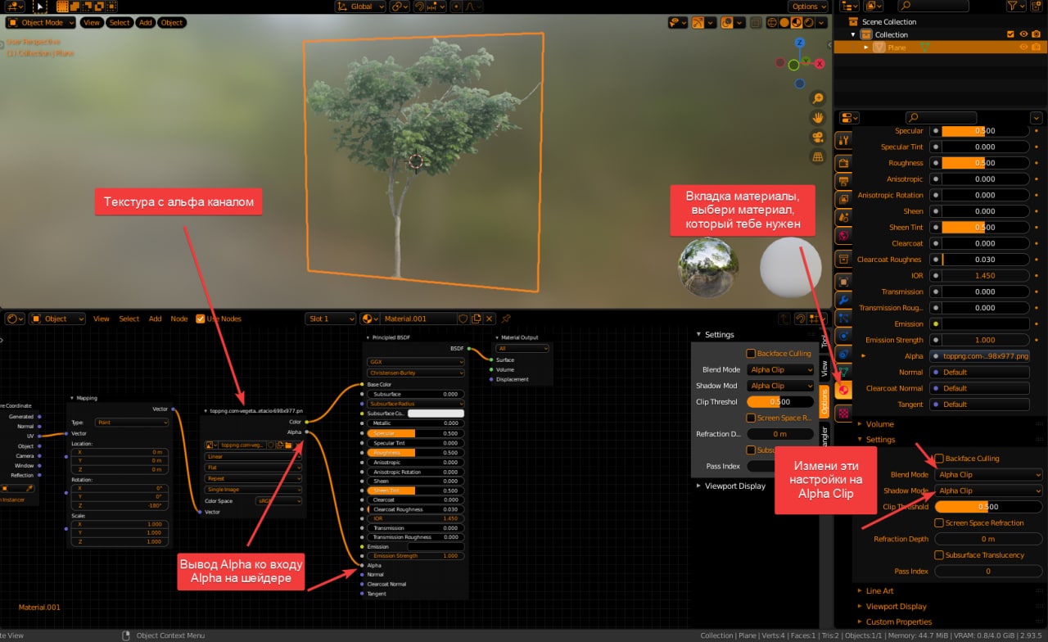Expand the Line Art panel
1048x642 pixels.
879,591
